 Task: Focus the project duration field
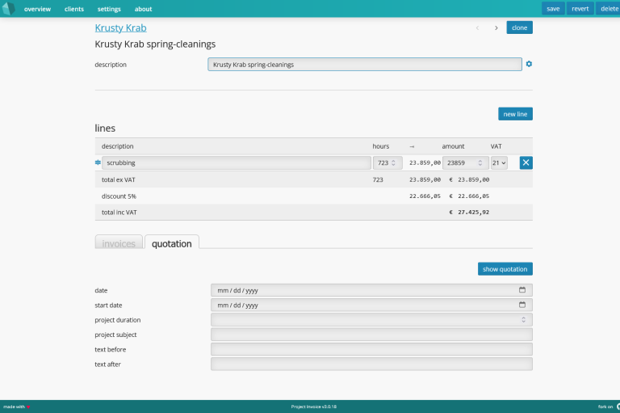tap(371, 319)
